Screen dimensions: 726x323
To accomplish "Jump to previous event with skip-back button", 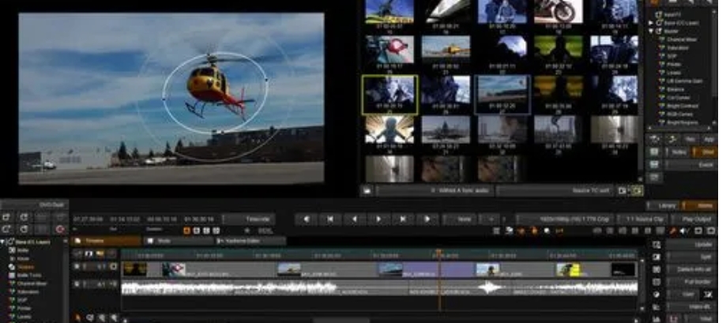I will [x=330, y=219].
